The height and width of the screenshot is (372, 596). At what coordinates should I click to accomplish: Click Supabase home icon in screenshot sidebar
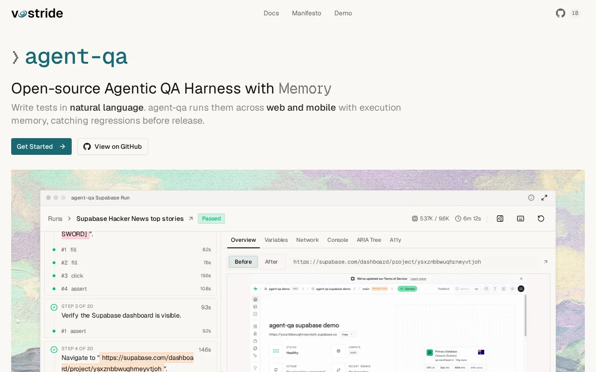(255, 299)
